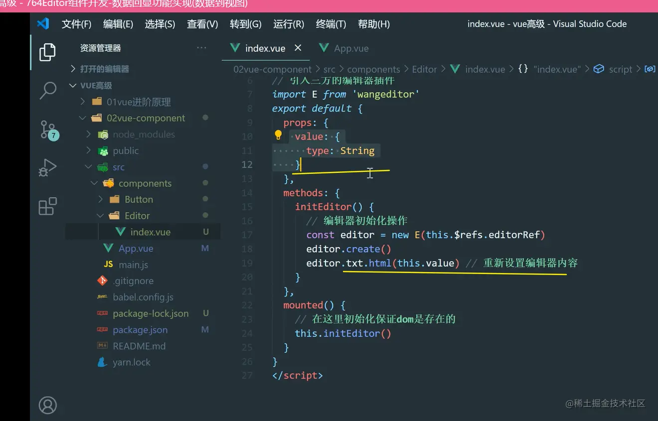
Task: Open the 运行(R) menu
Action: [289, 24]
